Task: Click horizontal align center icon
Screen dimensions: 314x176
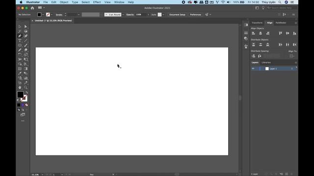Action: 261,33
